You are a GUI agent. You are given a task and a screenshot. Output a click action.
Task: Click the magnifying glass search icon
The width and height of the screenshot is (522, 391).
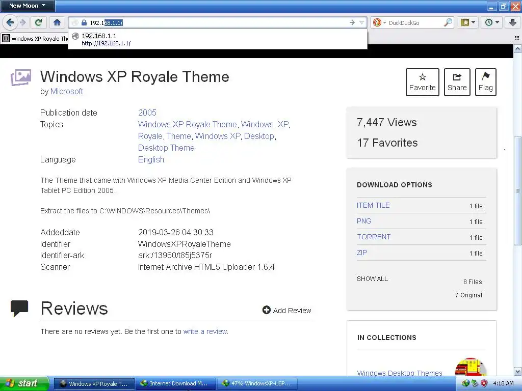(x=448, y=22)
